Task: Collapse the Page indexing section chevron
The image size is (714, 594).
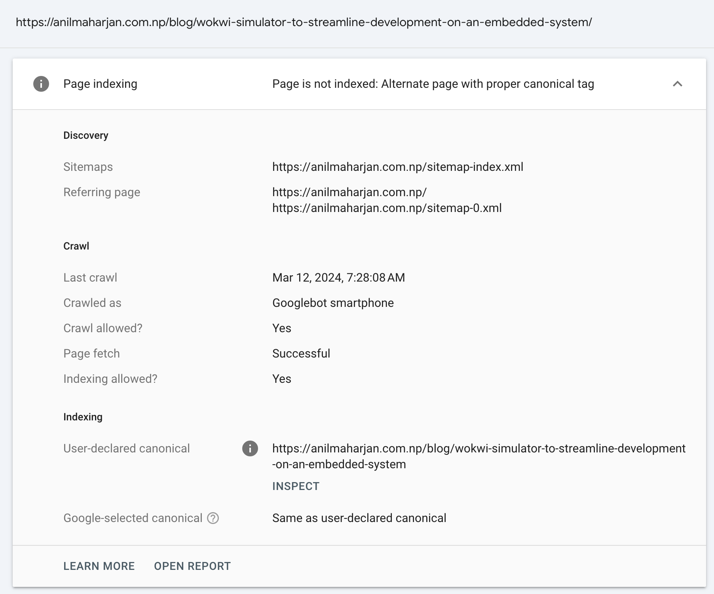Action: click(678, 84)
